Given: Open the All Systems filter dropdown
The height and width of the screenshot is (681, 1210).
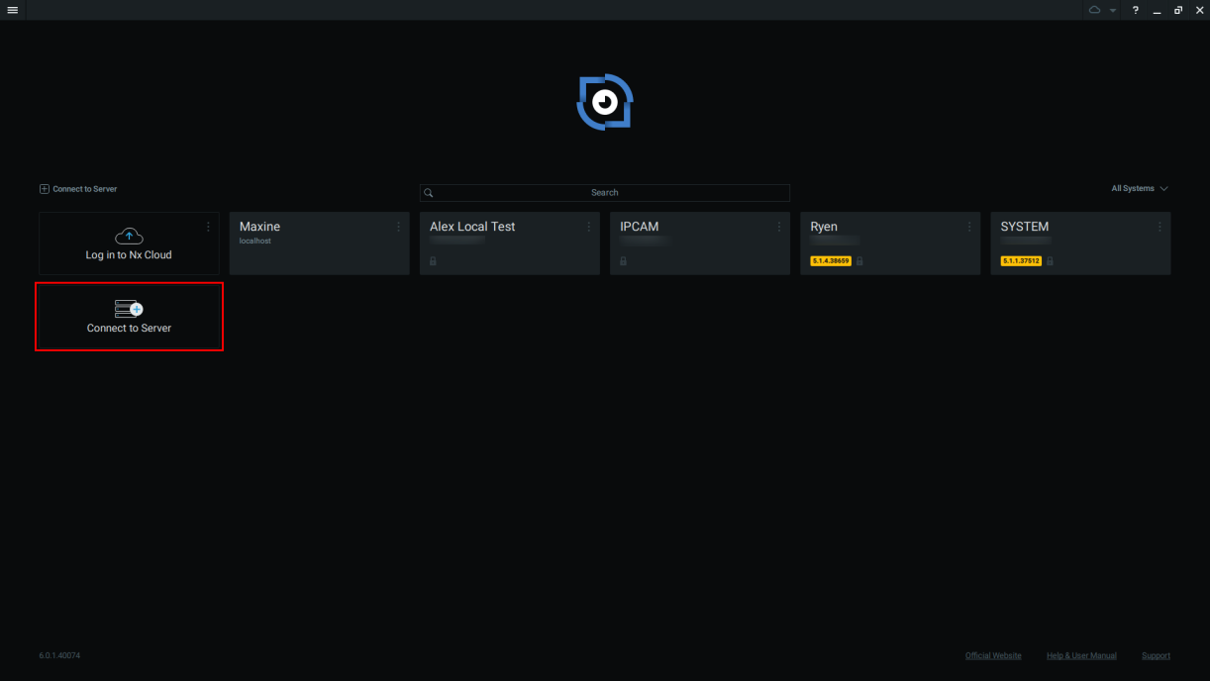Looking at the screenshot, I should click(1140, 189).
